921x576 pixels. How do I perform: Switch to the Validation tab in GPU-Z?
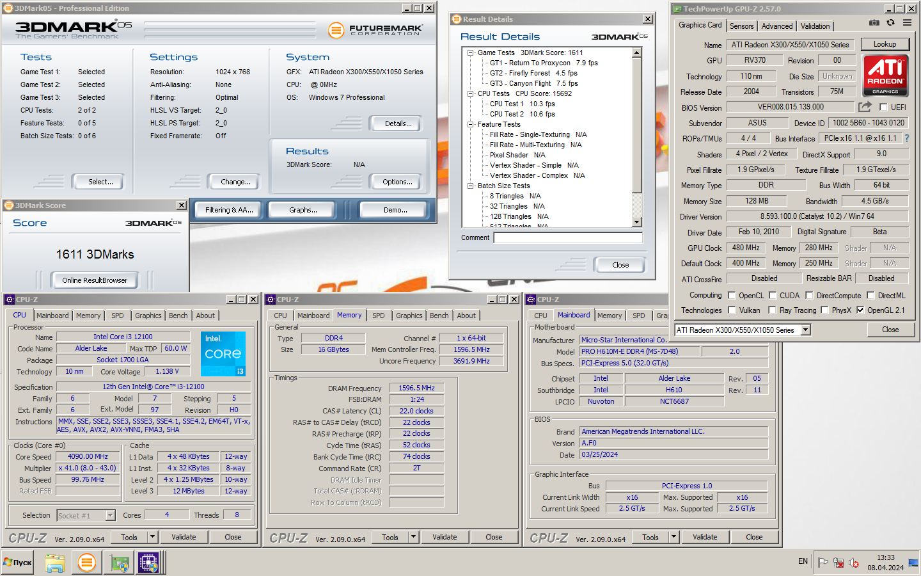click(815, 26)
